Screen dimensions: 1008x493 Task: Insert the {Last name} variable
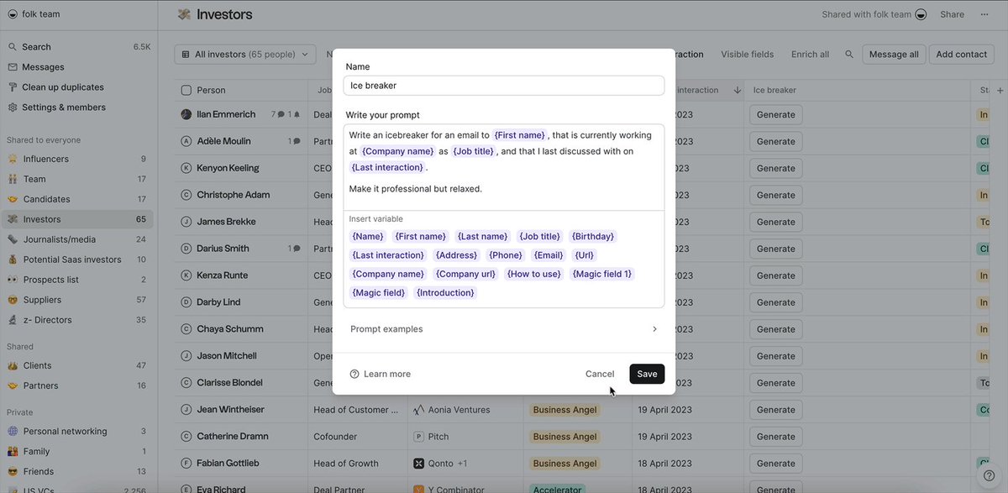[x=482, y=237]
